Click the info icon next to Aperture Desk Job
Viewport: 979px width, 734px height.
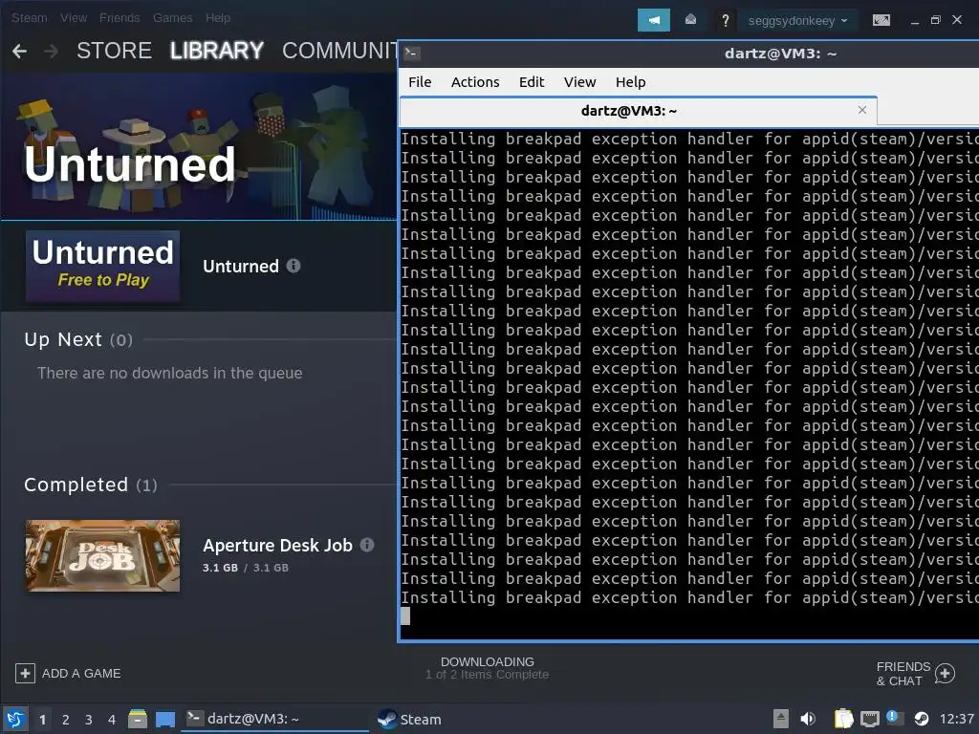point(367,545)
